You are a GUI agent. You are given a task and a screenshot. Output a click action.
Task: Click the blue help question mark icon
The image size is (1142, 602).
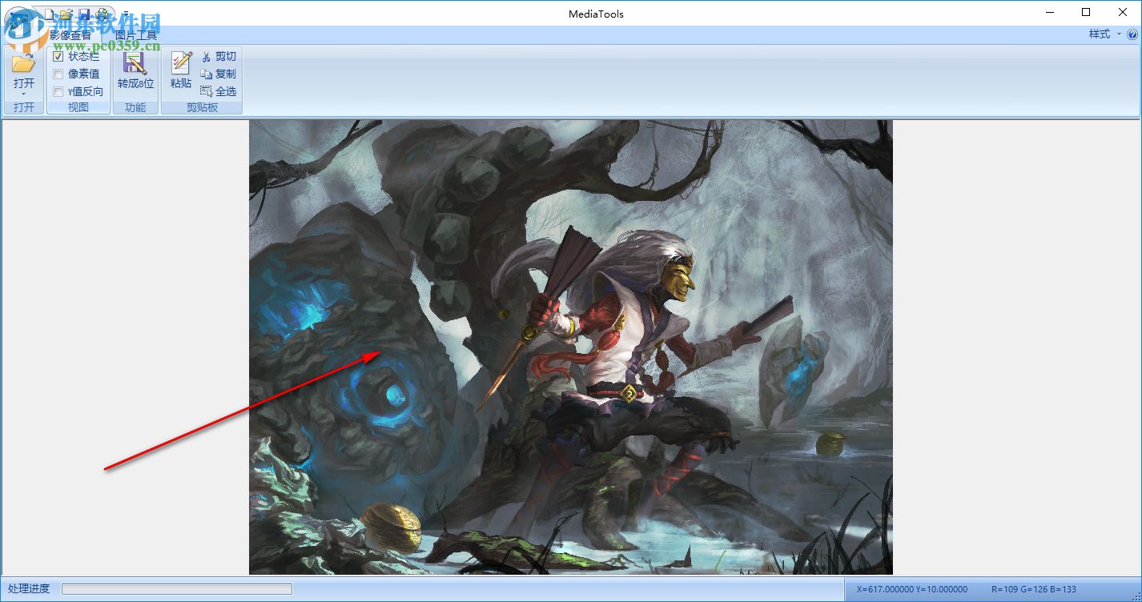pyautogui.click(x=1132, y=34)
